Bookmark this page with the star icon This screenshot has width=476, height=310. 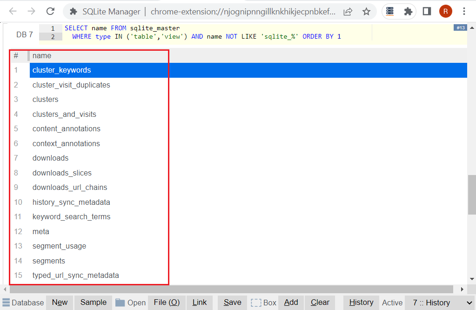[x=366, y=12]
